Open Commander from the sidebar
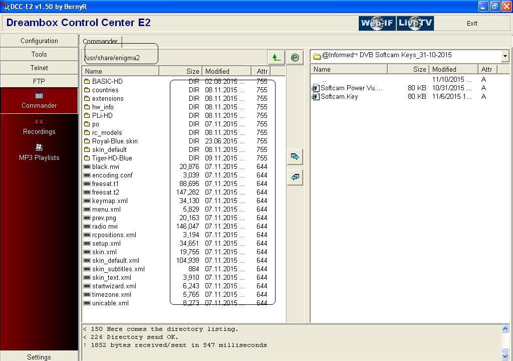Image resolution: width=513 pixels, height=361 pixels. [39, 101]
